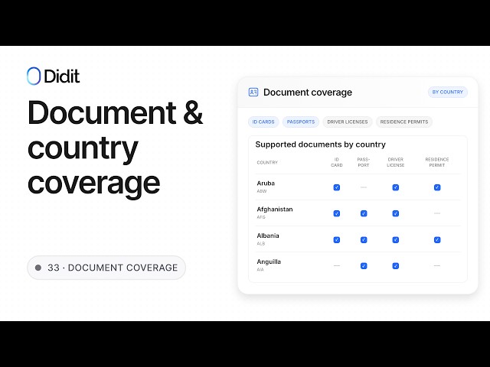Click the Supported documents by country heading
The image size is (490, 367).
tap(320, 145)
